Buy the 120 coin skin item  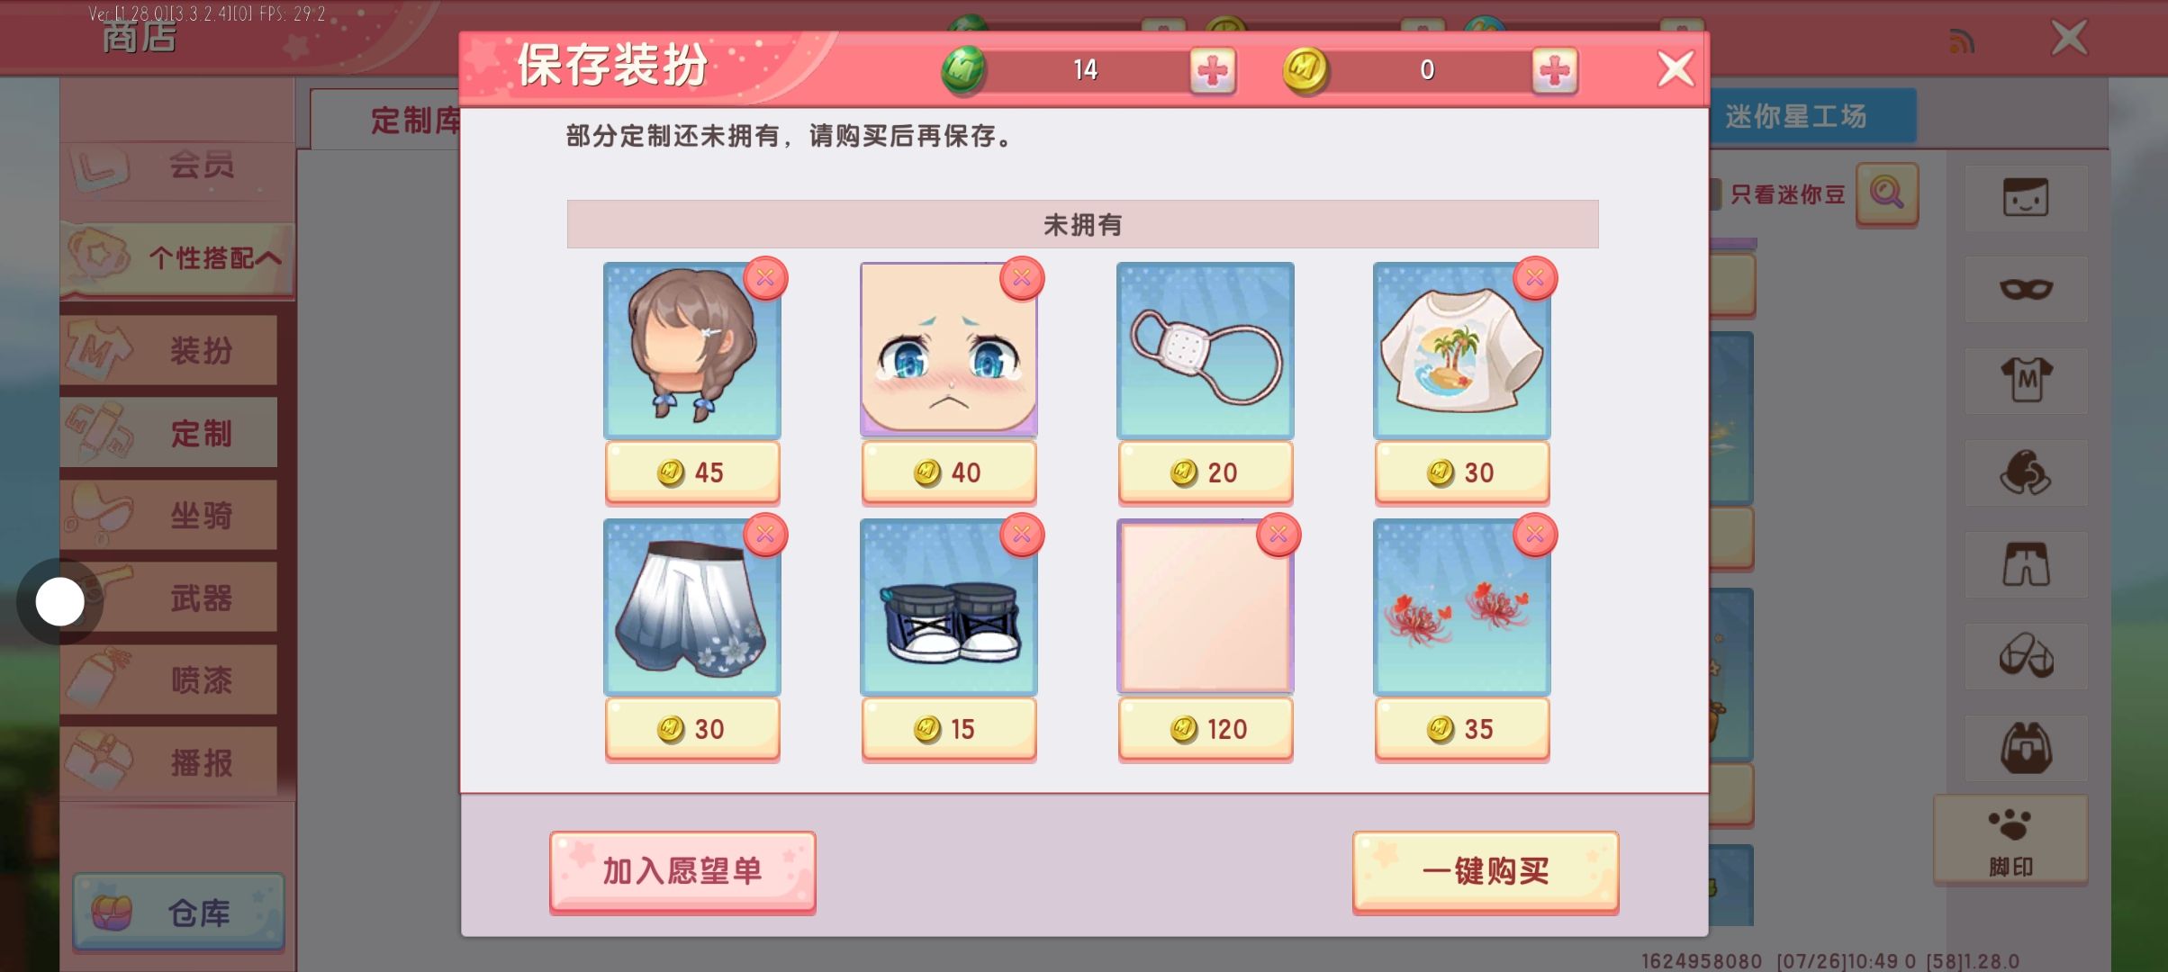tap(1206, 729)
